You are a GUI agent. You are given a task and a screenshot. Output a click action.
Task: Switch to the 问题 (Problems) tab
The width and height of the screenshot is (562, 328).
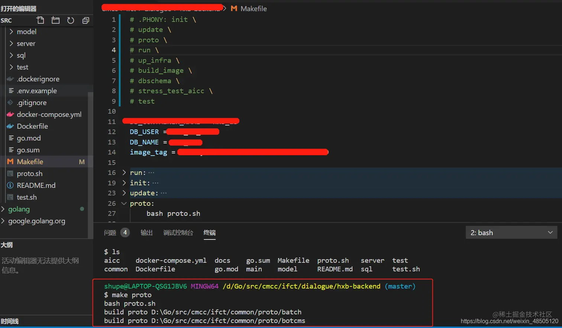pyautogui.click(x=110, y=233)
